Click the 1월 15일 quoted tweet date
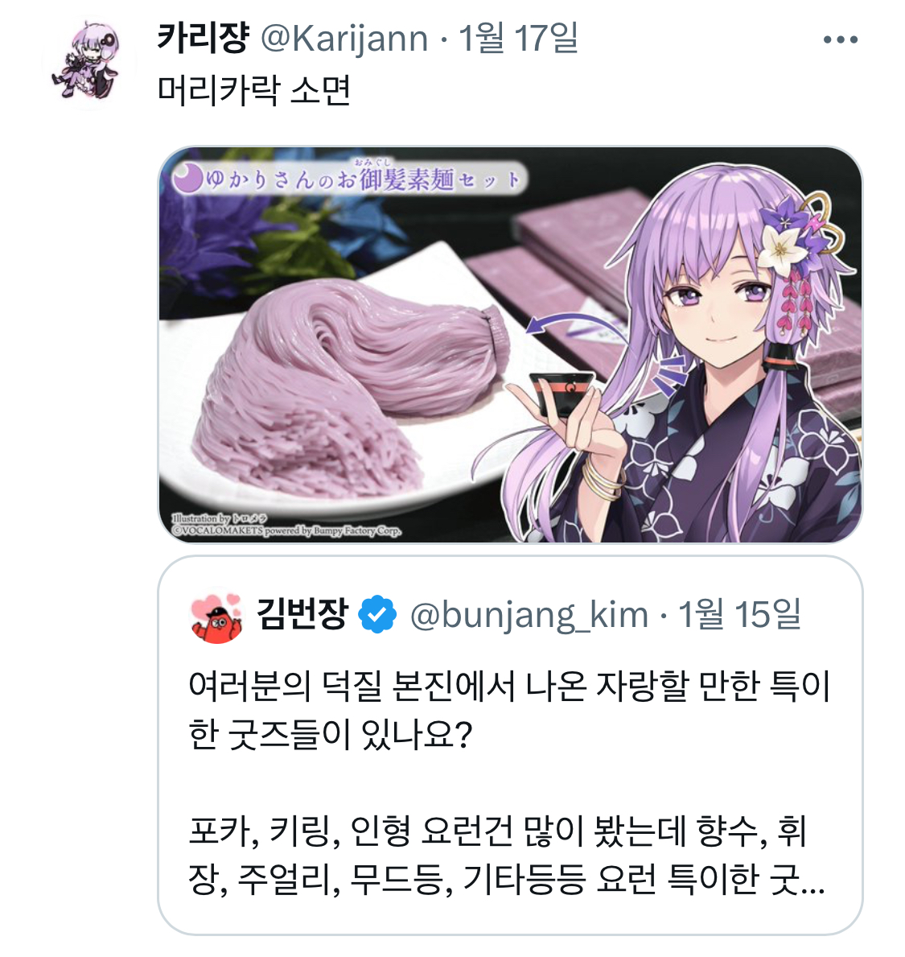 [x=738, y=614]
